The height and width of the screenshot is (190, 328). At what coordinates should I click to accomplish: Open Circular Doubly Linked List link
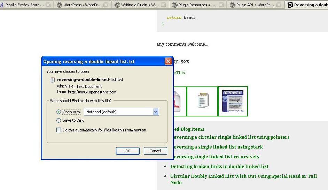[243, 179]
